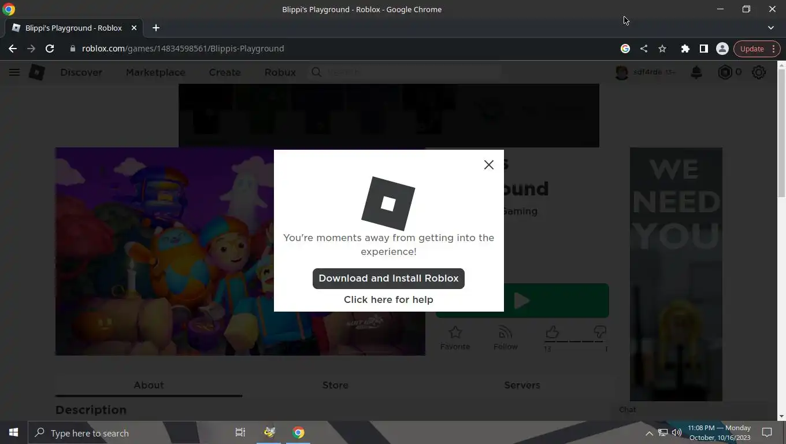Open the Google icon in address bar

[x=625, y=49]
